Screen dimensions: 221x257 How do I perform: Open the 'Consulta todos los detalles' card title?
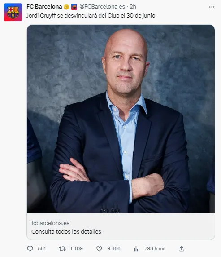click(x=66, y=231)
